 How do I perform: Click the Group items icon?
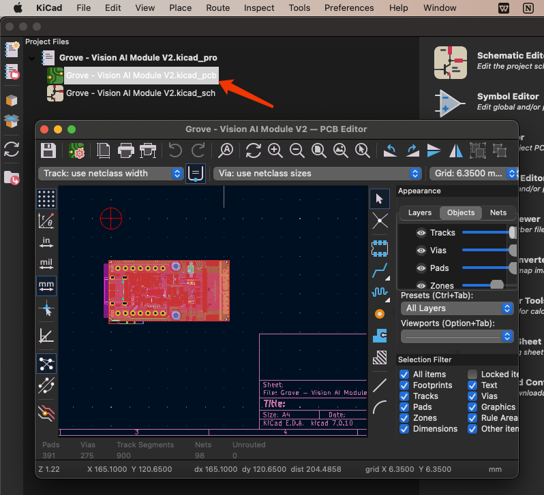pyautogui.click(x=478, y=150)
